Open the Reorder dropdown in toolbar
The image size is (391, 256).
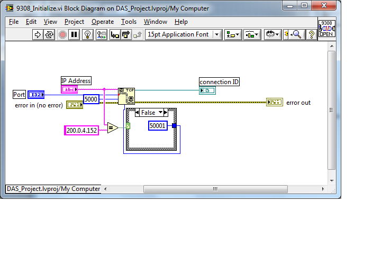(272, 34)
